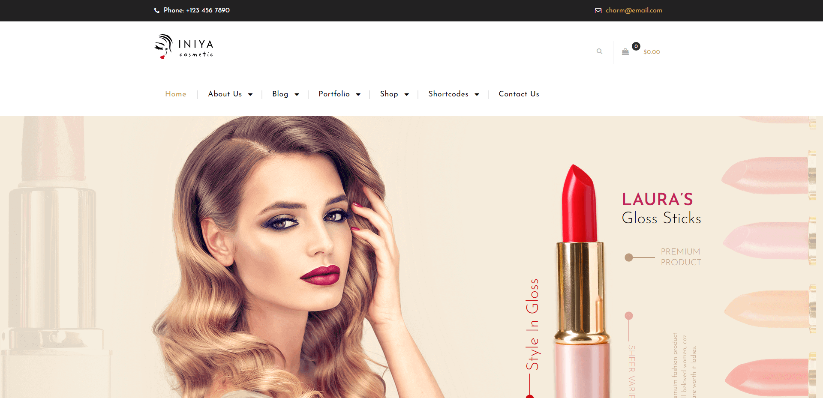Open the Shop menu item
823x398 pixels.
coord(389,94)
